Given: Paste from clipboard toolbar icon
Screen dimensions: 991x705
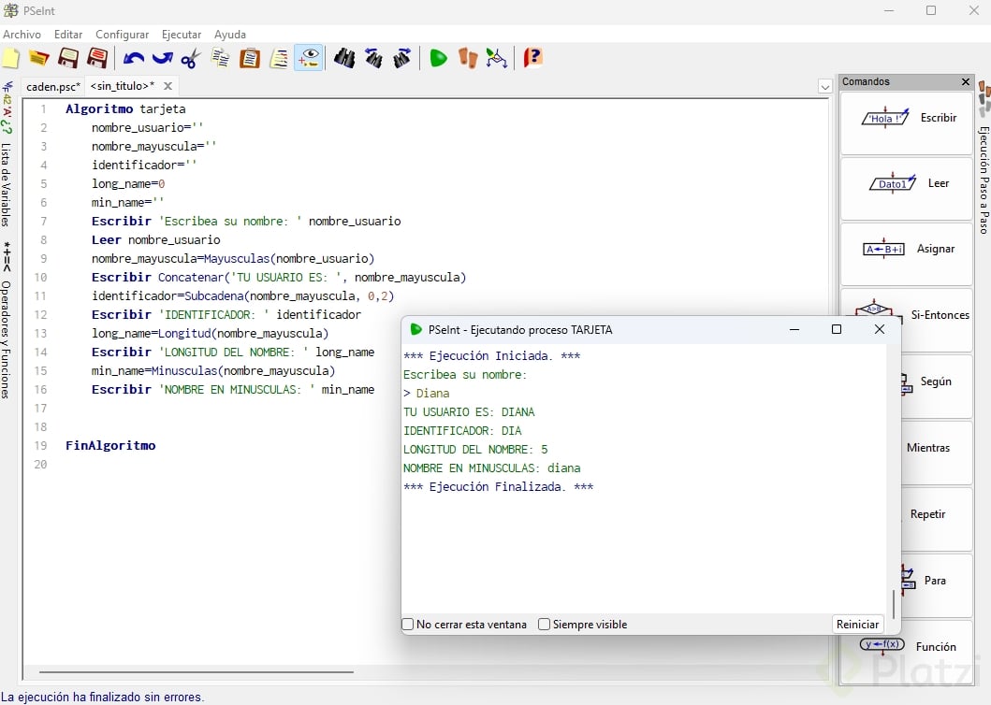Looking at the screenshot, I should [x=250, y=59].
